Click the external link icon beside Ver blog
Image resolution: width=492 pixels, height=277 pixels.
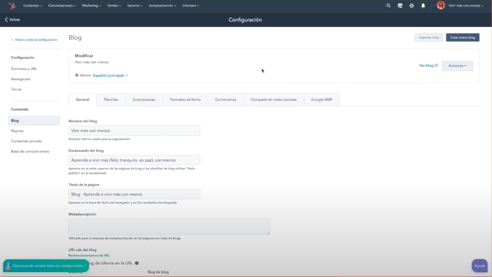click(x=436, y=65)
